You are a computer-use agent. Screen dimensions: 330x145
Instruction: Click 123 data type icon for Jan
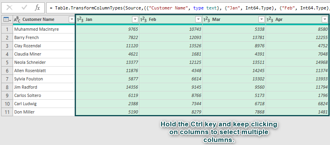(x=80, y=20)
